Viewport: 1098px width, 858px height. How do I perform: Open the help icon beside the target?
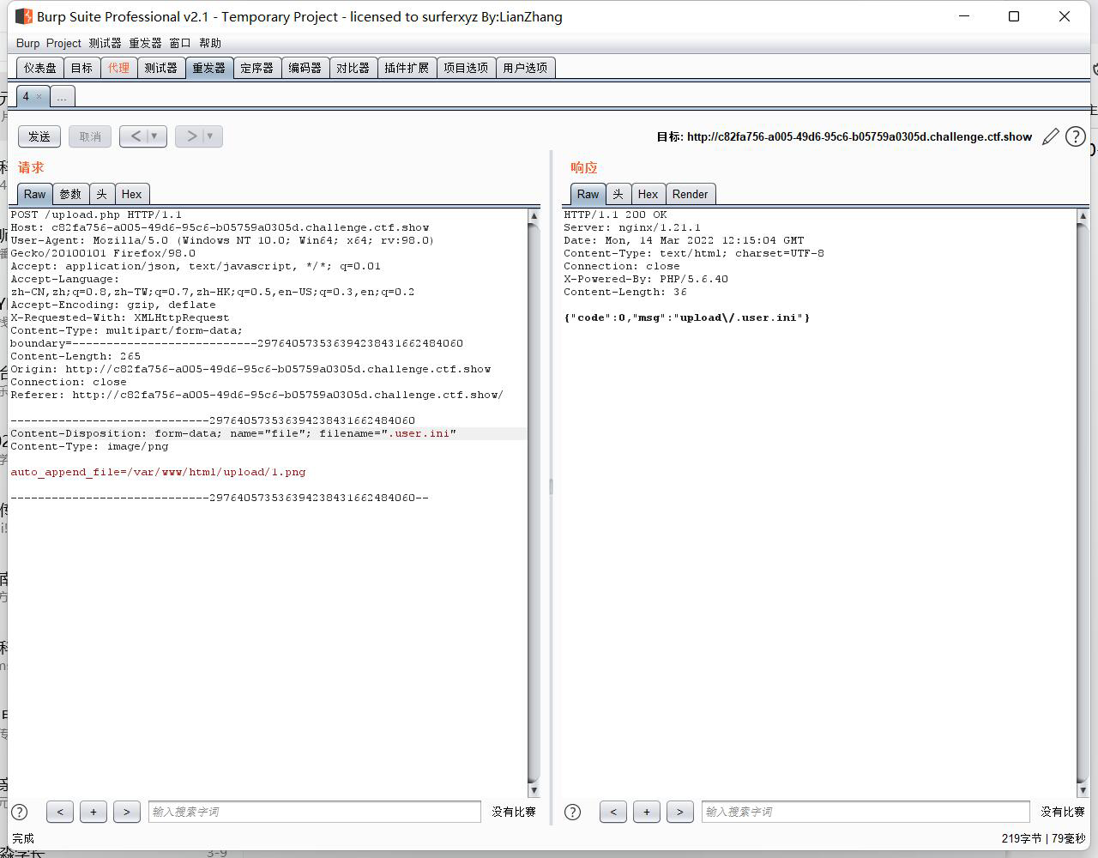(x=1076, y=136)
